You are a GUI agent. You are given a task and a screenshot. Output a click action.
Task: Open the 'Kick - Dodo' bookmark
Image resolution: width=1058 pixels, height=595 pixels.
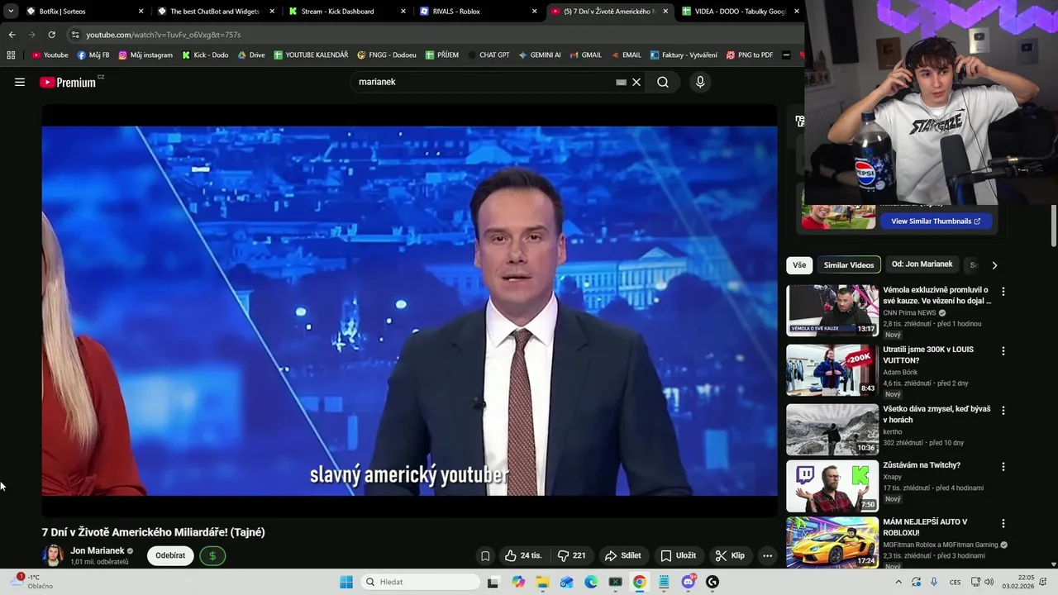coord(205,55)
